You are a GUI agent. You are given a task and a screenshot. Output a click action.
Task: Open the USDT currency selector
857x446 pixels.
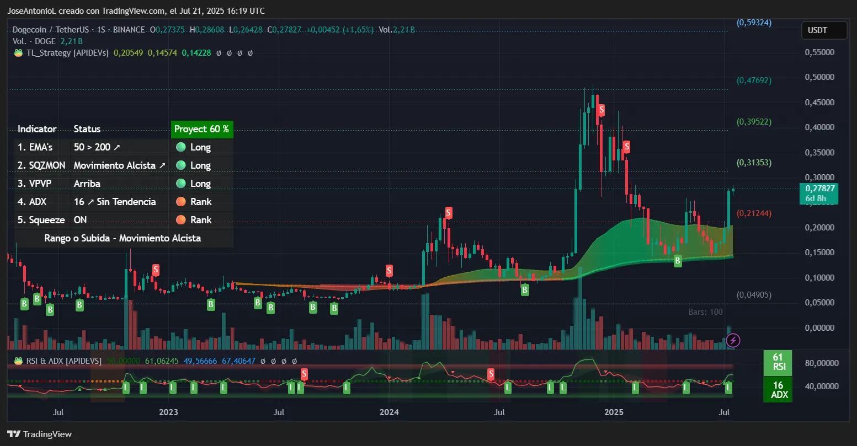(x=824, y=30)
